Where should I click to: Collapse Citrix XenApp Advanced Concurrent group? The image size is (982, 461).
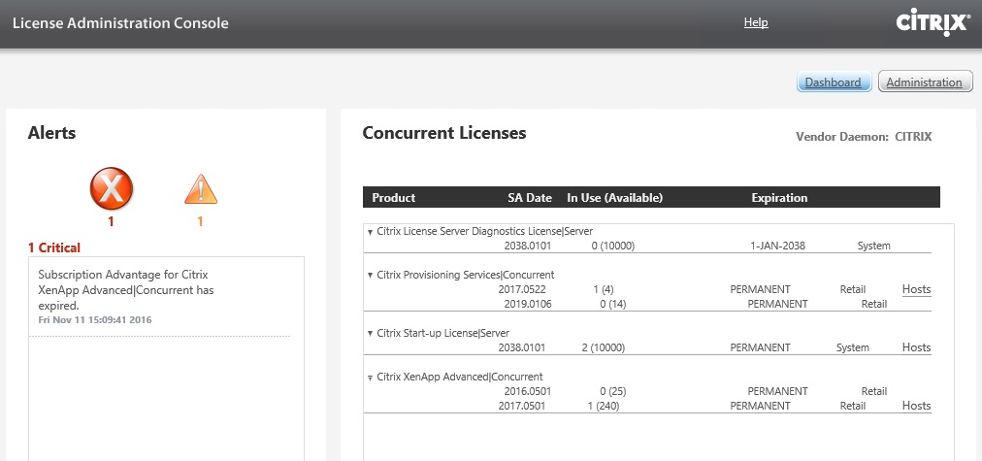click(x=370, y=378)
